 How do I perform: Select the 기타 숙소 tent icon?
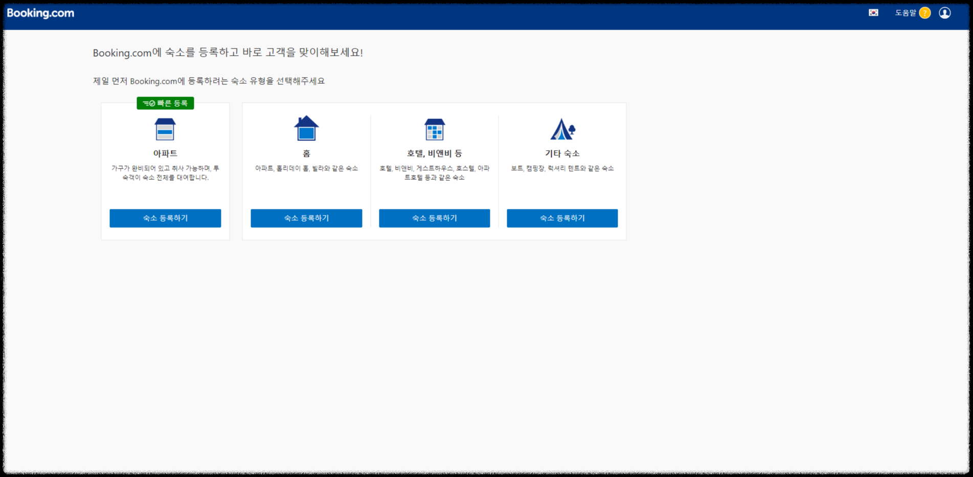[x=562, y=129]
